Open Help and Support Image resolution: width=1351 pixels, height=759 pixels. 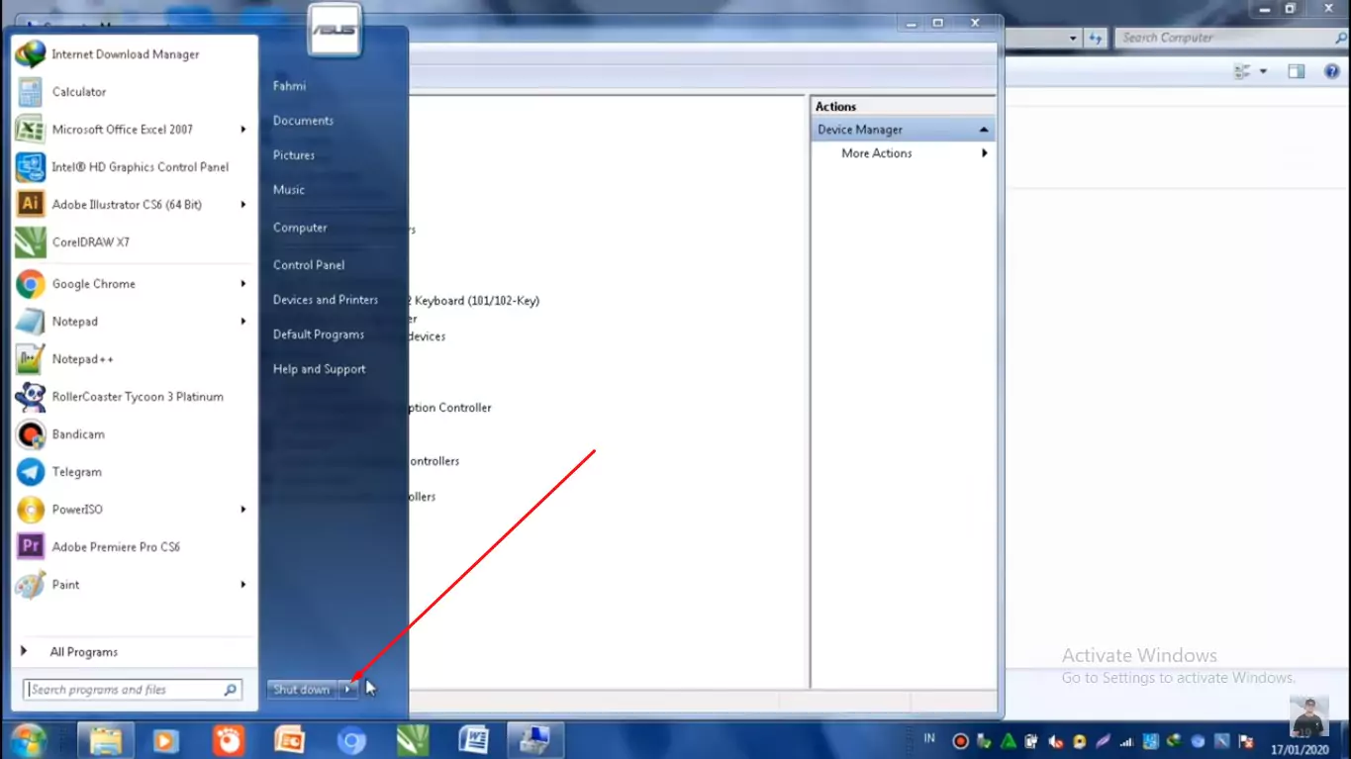point(320,369)
